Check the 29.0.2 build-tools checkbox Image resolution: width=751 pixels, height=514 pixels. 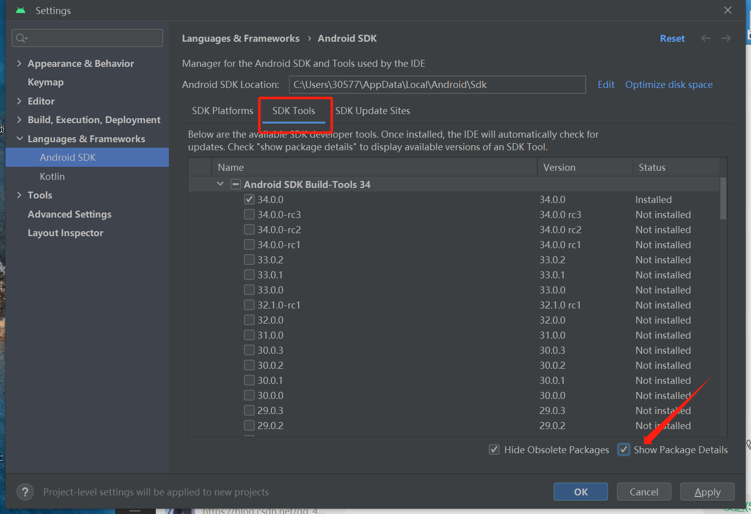[x=249, y=426]
